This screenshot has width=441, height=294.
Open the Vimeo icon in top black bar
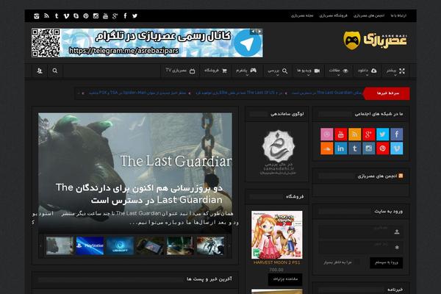(66, 15)
